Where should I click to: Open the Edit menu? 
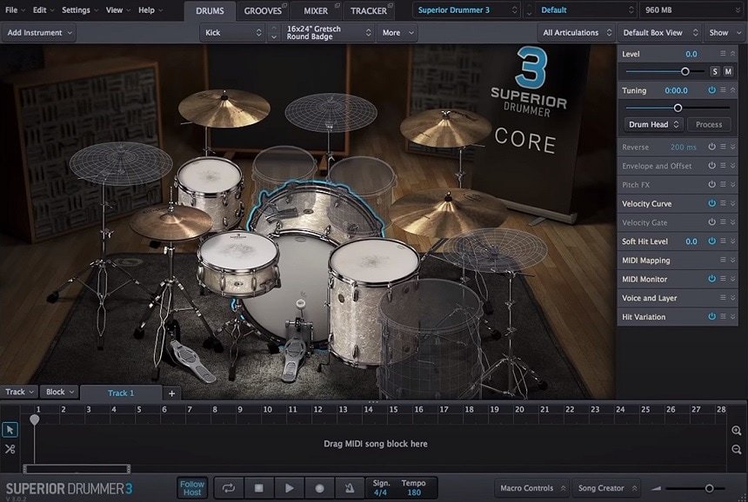43,10
